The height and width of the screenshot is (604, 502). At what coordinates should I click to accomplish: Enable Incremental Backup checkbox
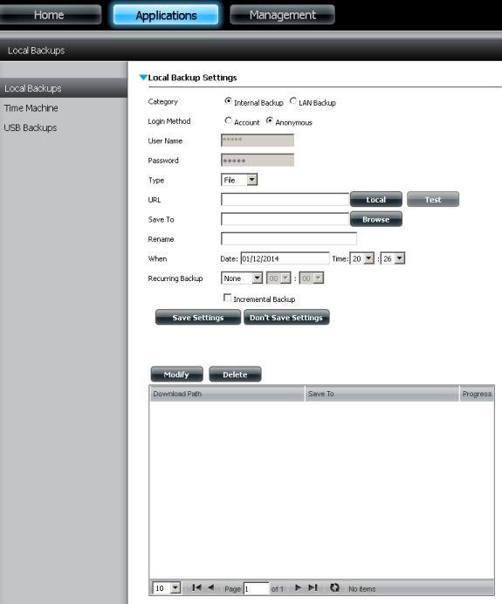tap(227, 298)
